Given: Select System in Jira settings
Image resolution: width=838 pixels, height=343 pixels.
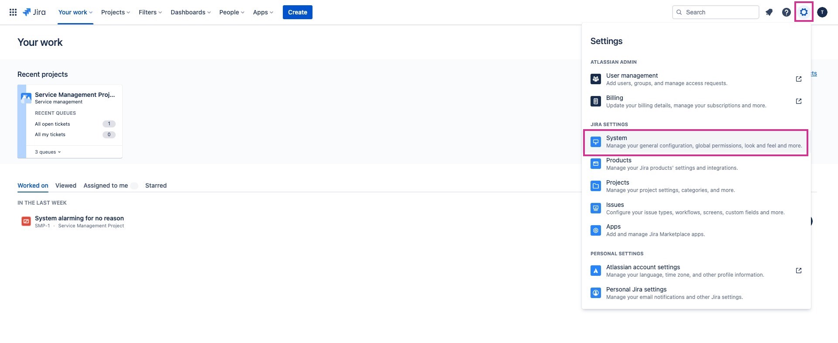Looking at the screenshot, I should (x=696, y=142).
